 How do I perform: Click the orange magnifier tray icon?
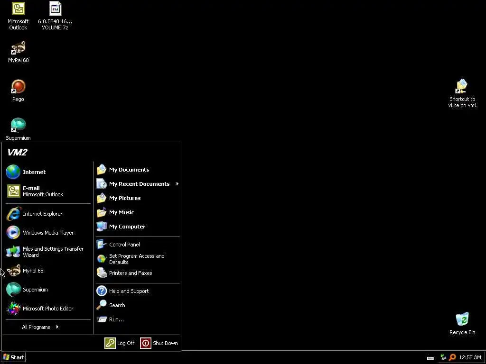tap(452, 357)
